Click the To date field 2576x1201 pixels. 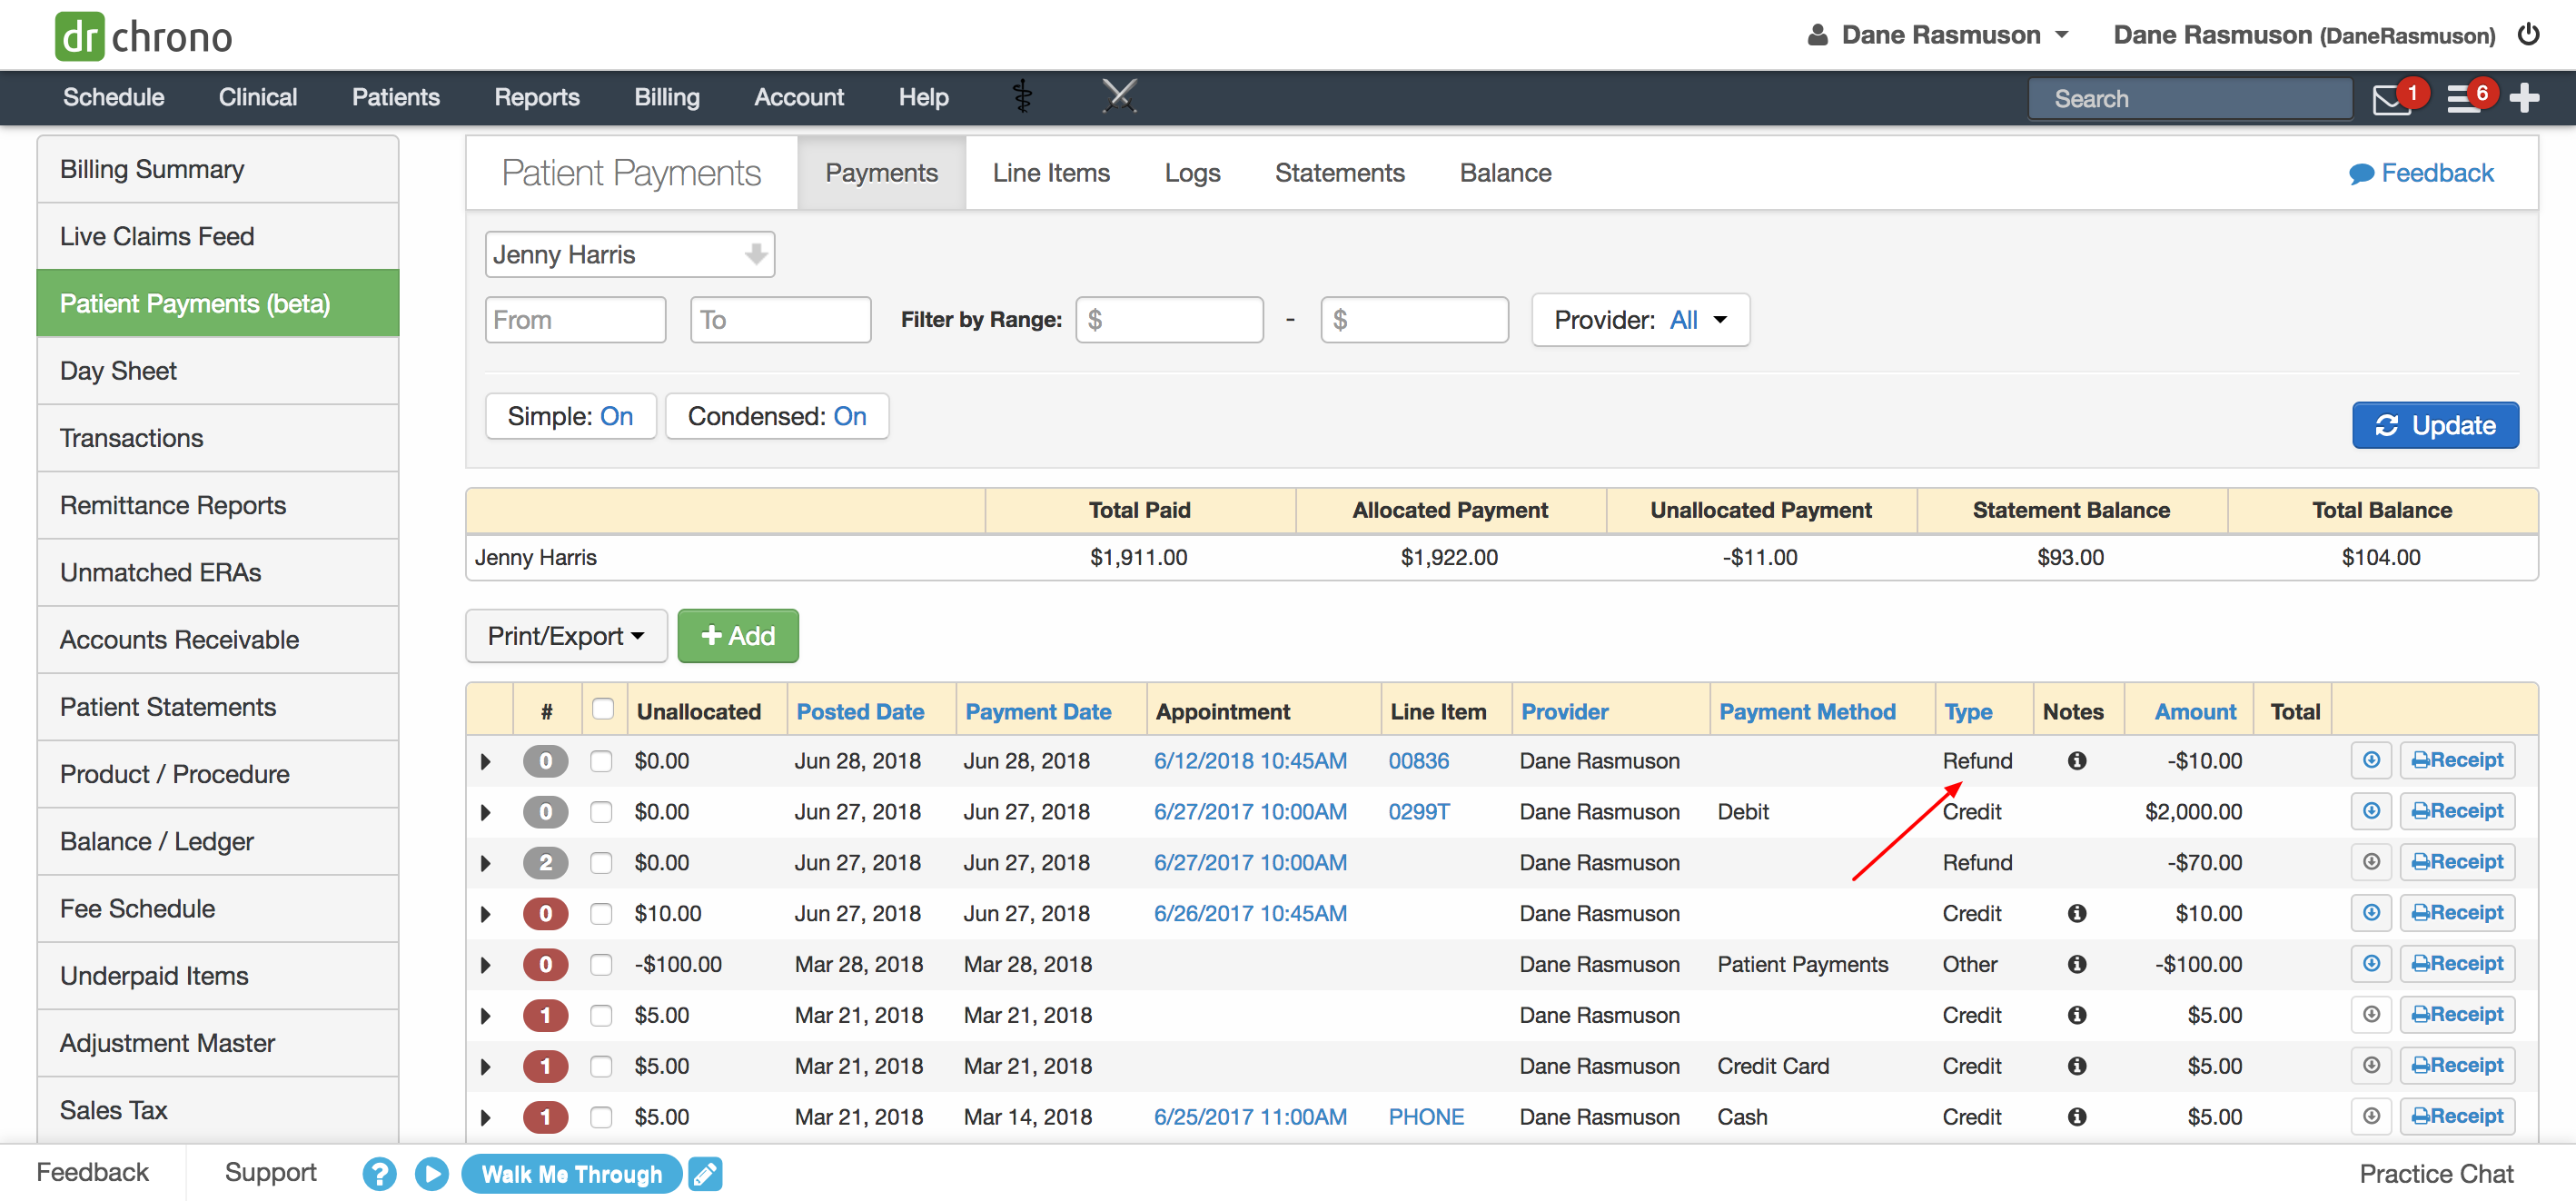coord(780,320)
